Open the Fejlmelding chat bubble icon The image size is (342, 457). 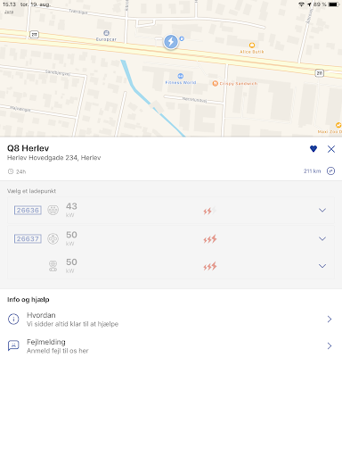pos(13,345)
